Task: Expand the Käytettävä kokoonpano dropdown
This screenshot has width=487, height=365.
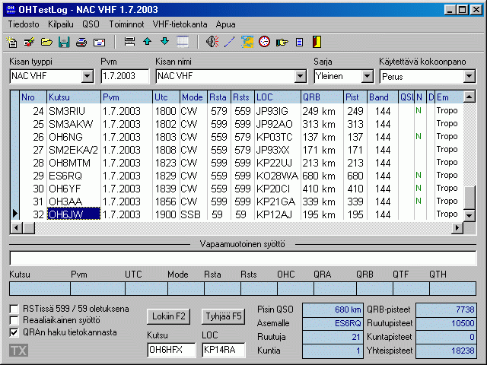Action: pyautogui.click(x=469, y=76)
